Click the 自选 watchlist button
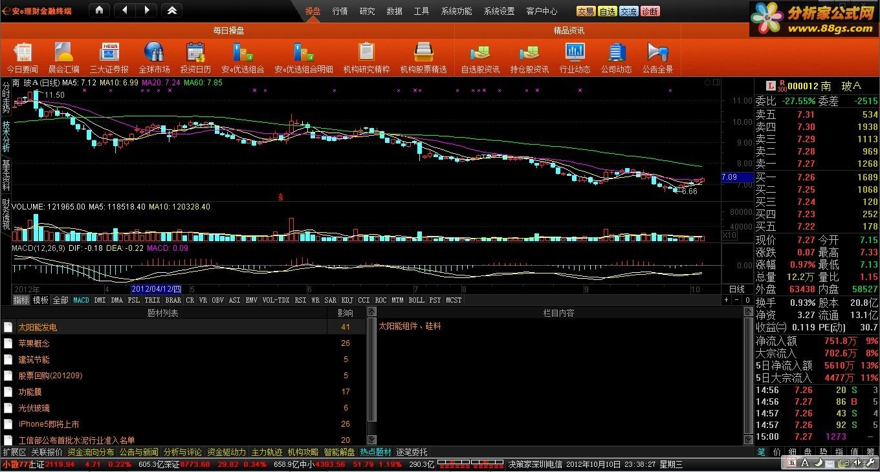Image resolution: width=880 pixels, height=472 pixels. 608,11
